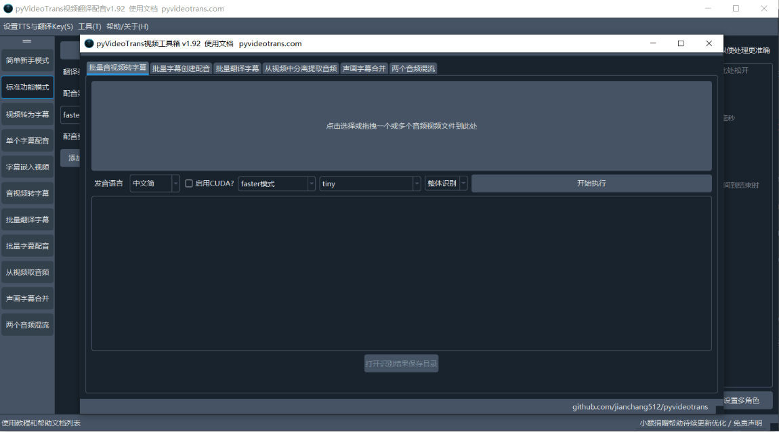This screenshot has width=779, height=432.
Task: Click the 视频转为字幕 sidebar button
Action: (x=27, y=114)
